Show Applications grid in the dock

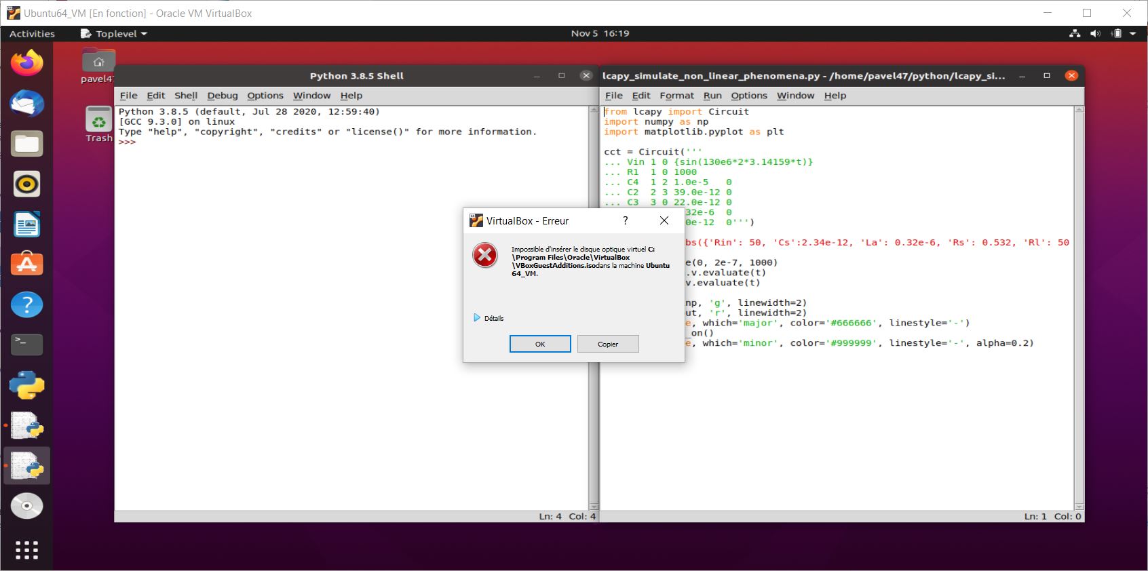(x=26, y=550)
